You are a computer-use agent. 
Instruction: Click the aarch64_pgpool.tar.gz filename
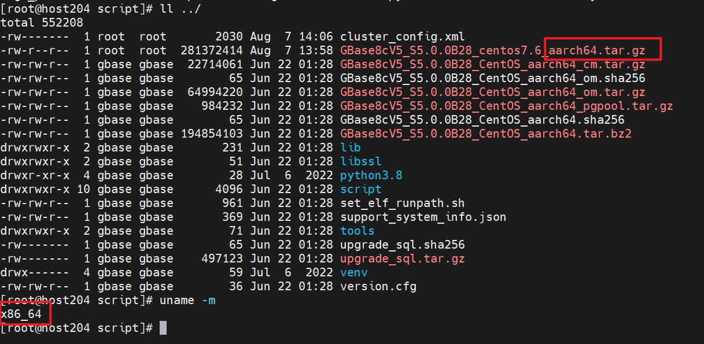point(507,106)
